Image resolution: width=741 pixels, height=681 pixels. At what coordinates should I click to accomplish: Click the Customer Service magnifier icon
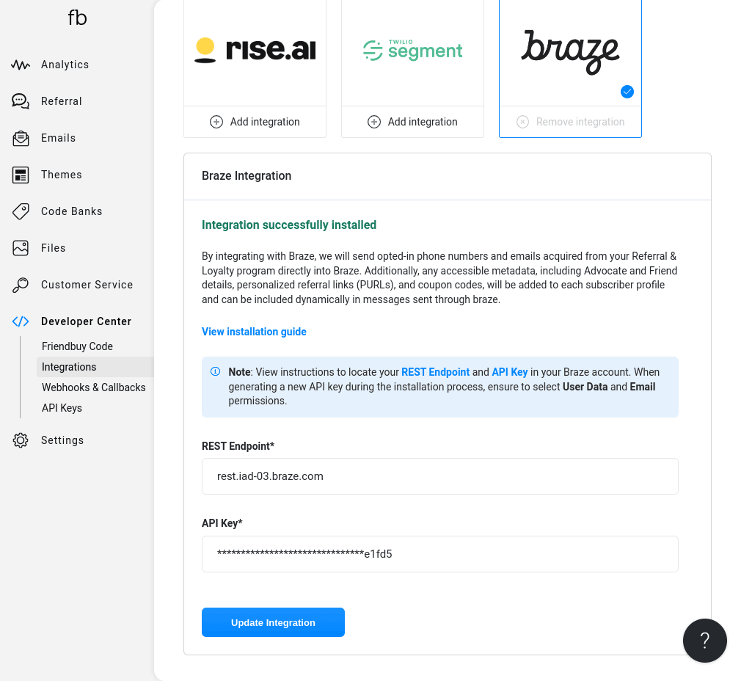coord(21,285)
